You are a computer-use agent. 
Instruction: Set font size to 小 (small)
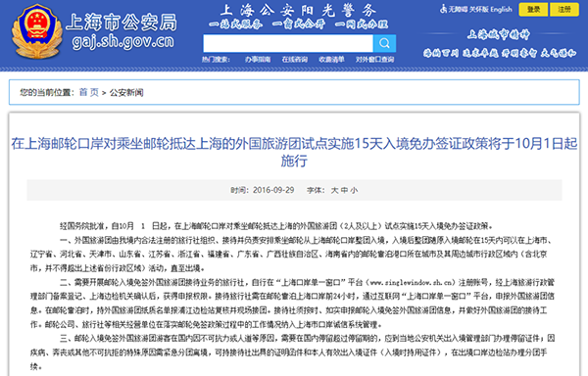354,190
